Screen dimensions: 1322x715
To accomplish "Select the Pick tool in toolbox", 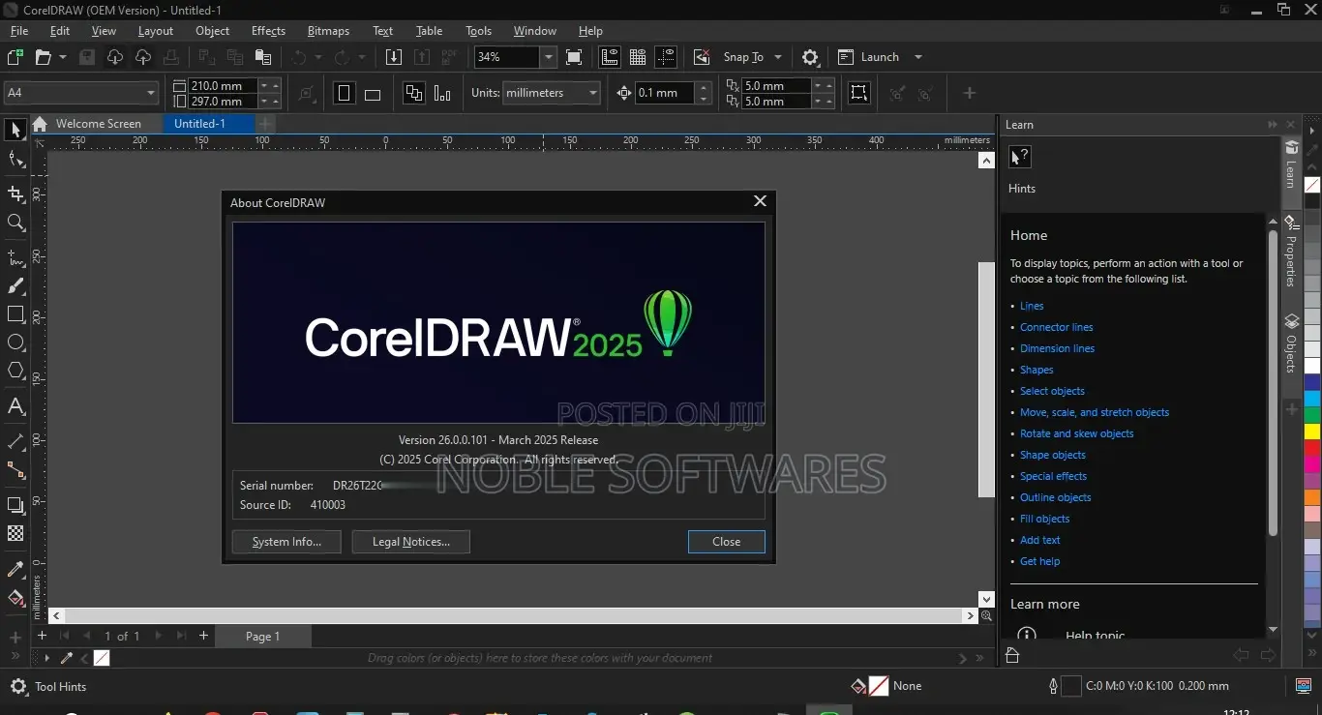I will 15,130.
